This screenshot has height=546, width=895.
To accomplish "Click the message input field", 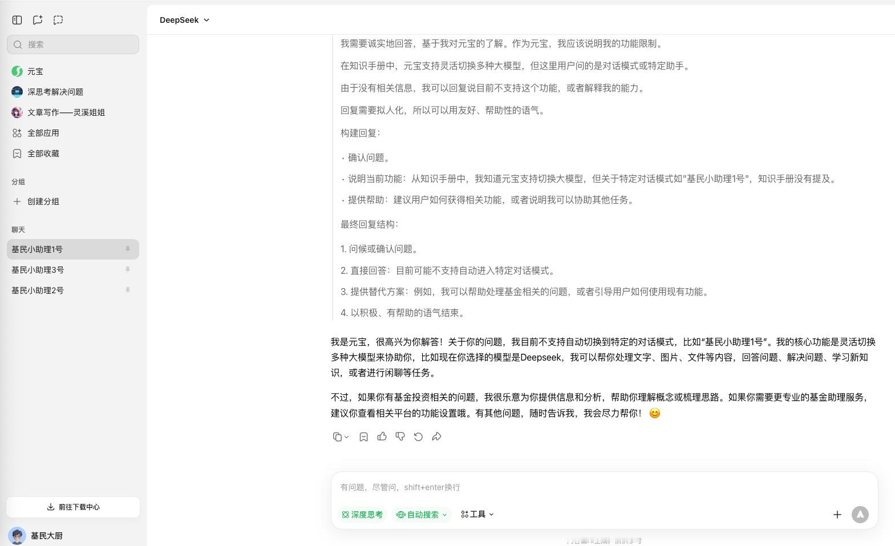I will point(604,487).
